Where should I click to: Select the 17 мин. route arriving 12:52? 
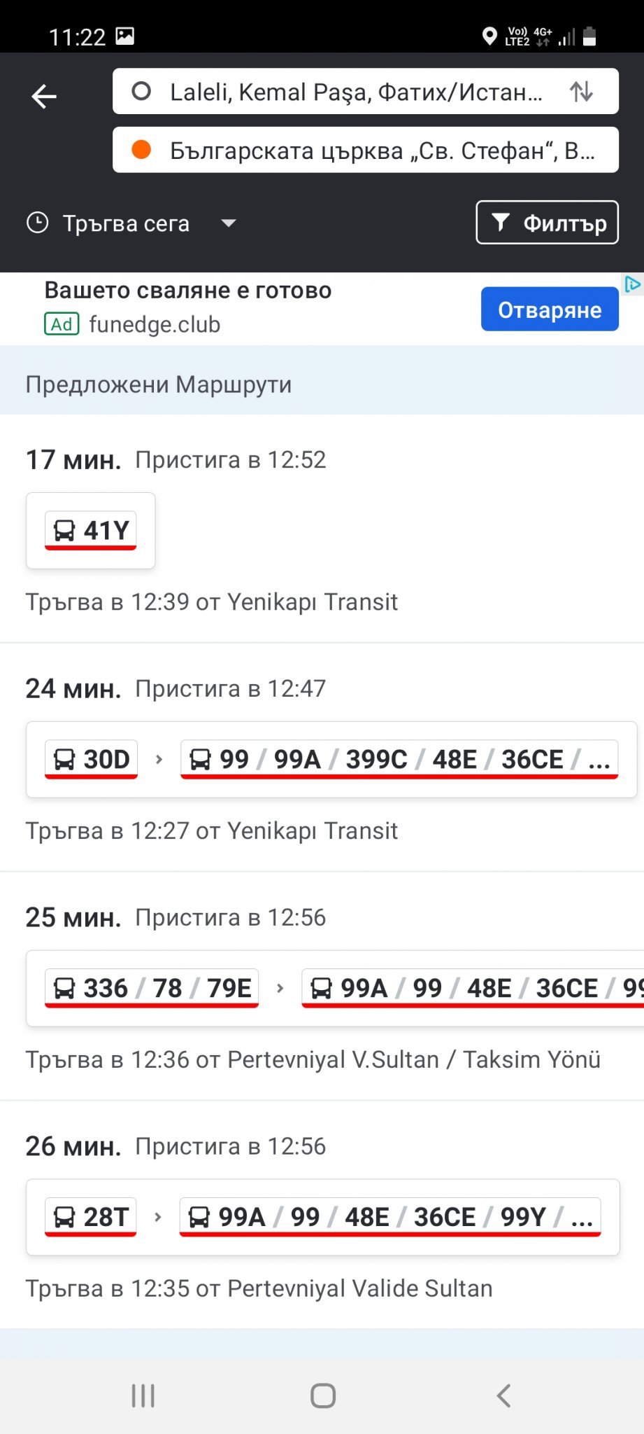pyautogui.click(x=322, y=461)
